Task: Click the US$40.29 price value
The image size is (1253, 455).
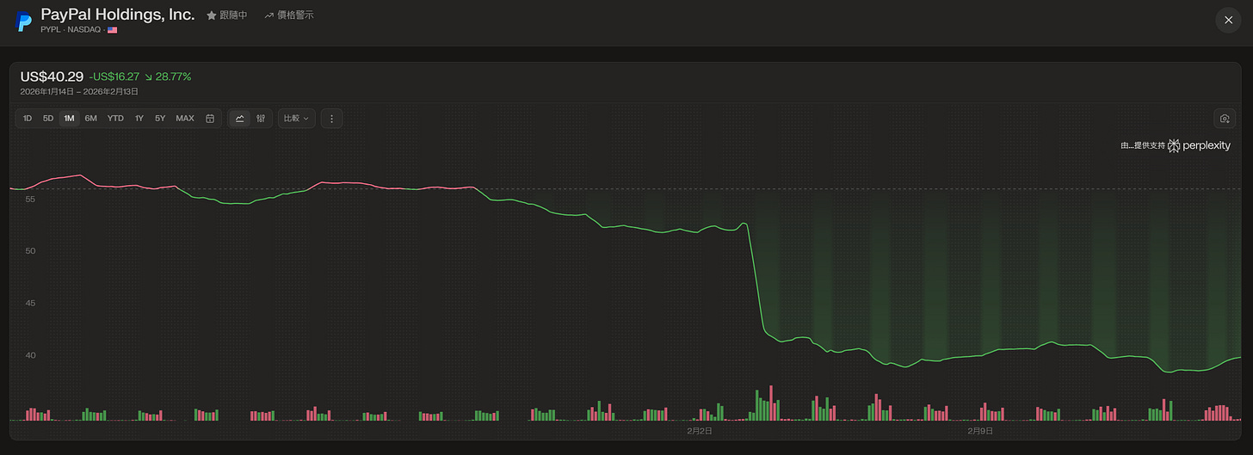Action: (x=52, y=77)
